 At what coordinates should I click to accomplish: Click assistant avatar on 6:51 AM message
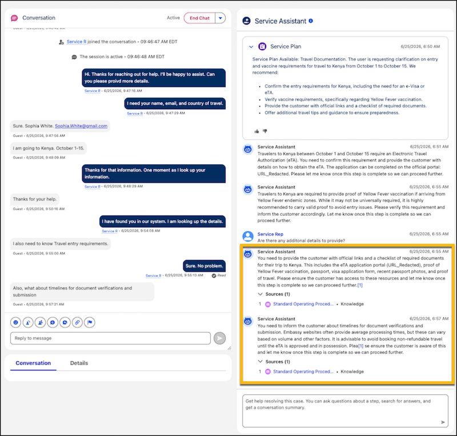click(x=248, y=150)
